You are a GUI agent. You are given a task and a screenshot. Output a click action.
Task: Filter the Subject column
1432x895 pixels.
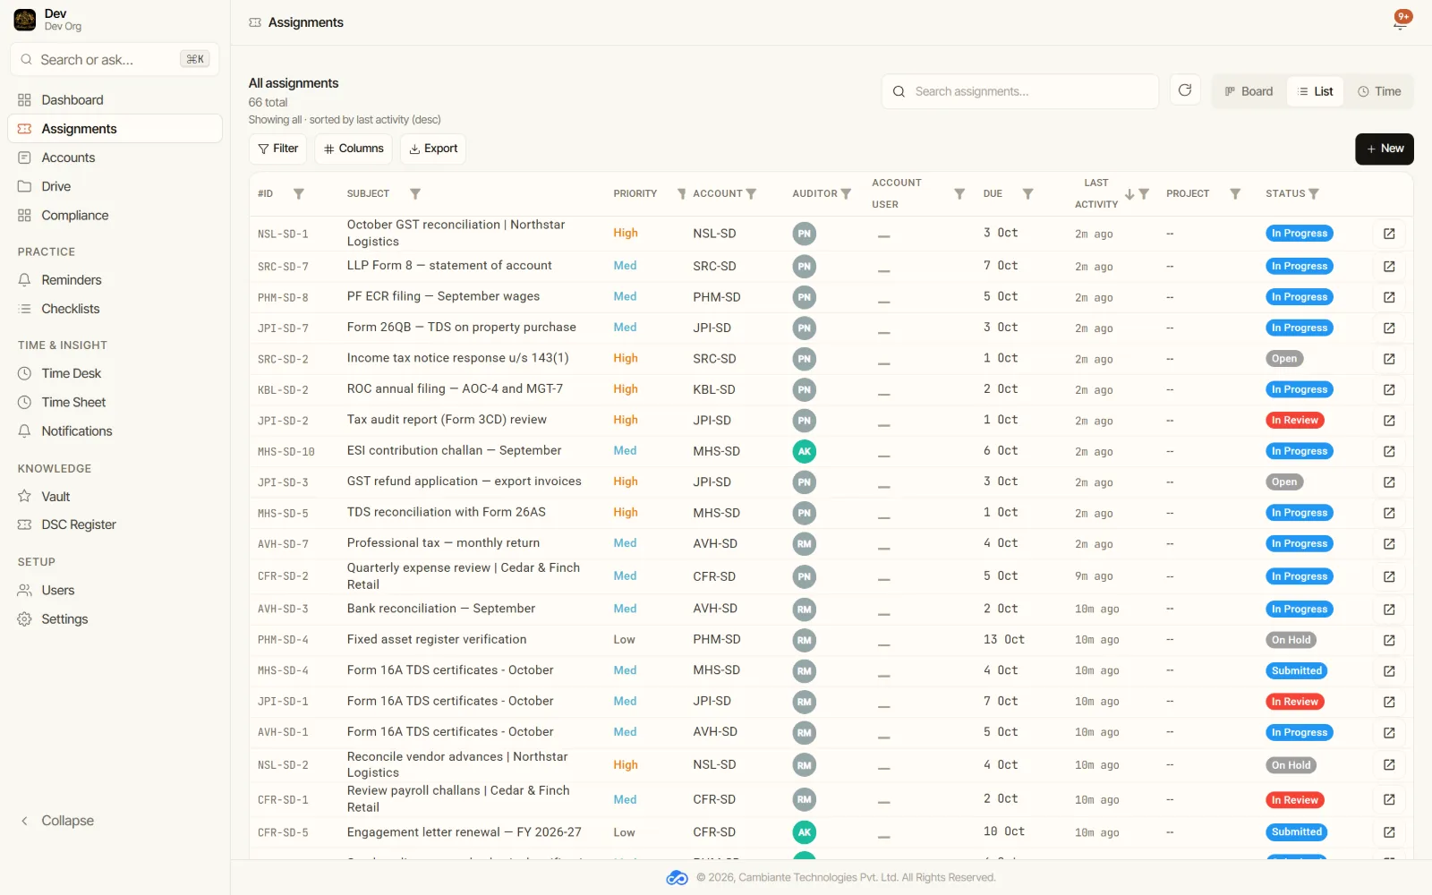click(415, 193)
